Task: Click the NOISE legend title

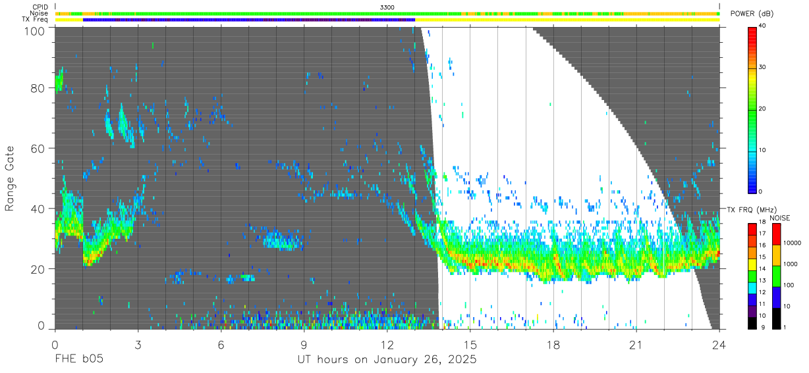Action: [x=779, y=218]
